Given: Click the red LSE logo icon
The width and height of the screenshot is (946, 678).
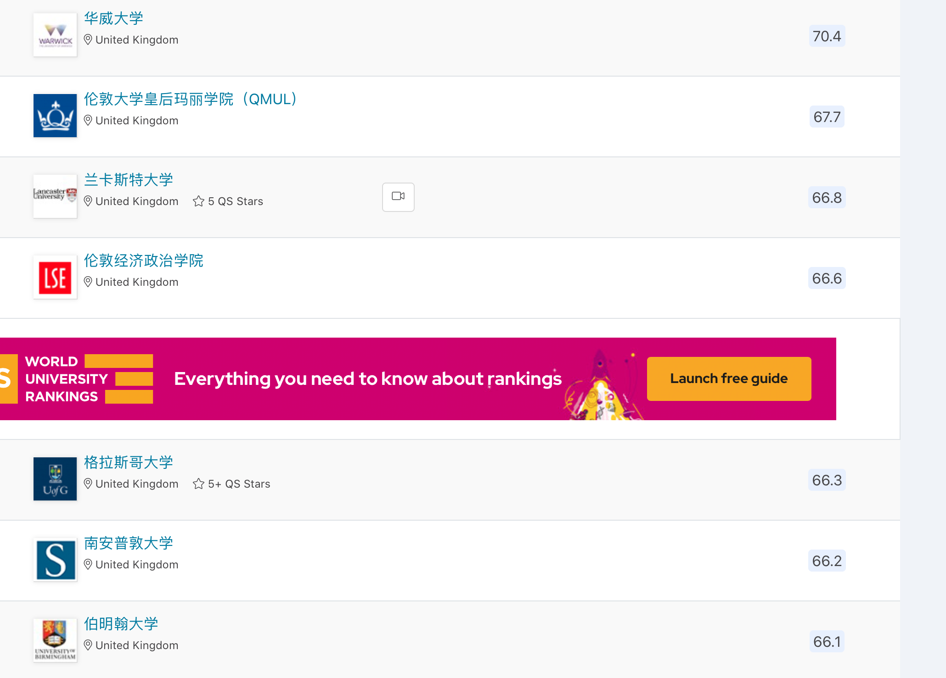Looking at the screenshot, I should 55,277.
